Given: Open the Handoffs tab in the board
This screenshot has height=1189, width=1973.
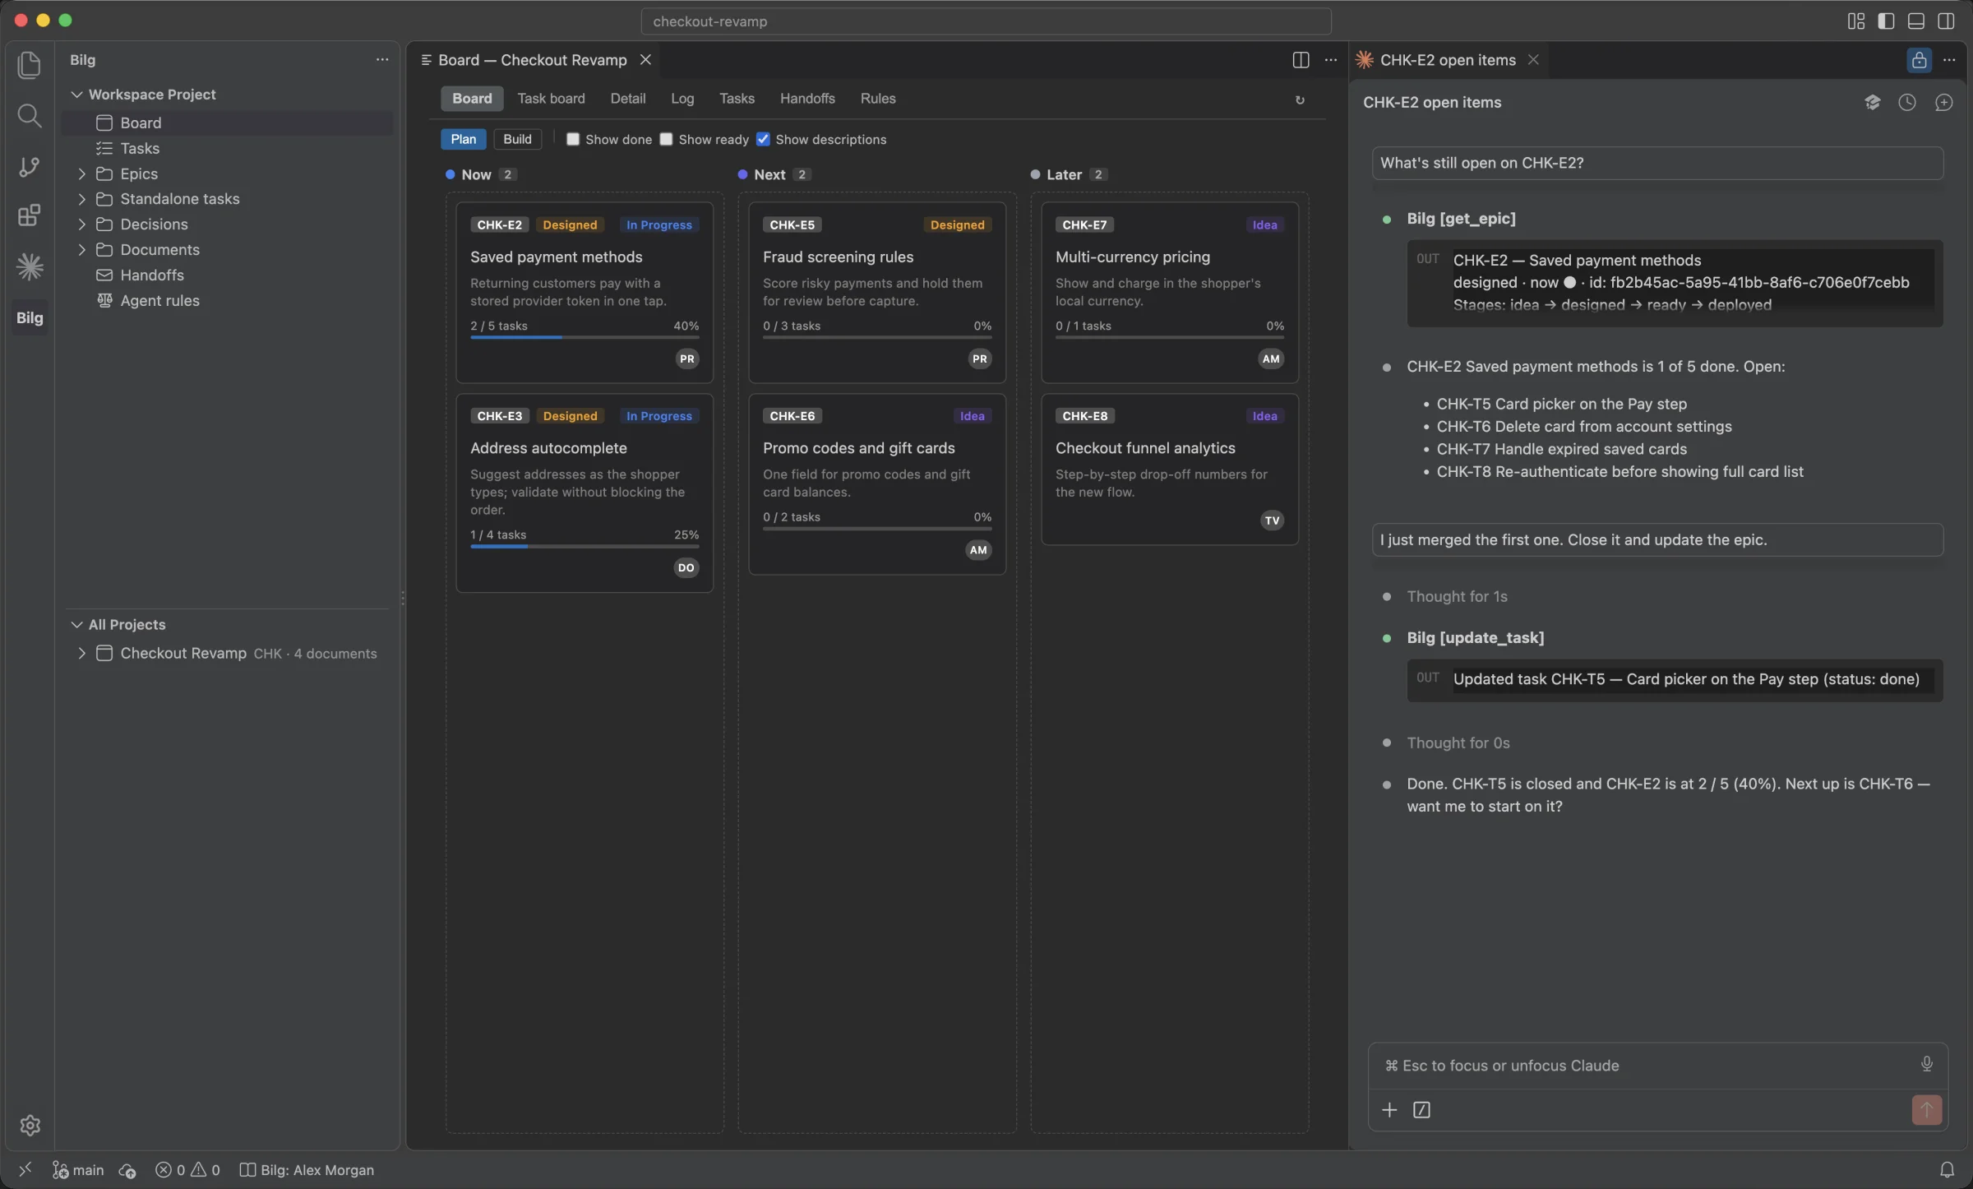Looking at the screenshot, I should pyautogui.click(x=807, y=99).
